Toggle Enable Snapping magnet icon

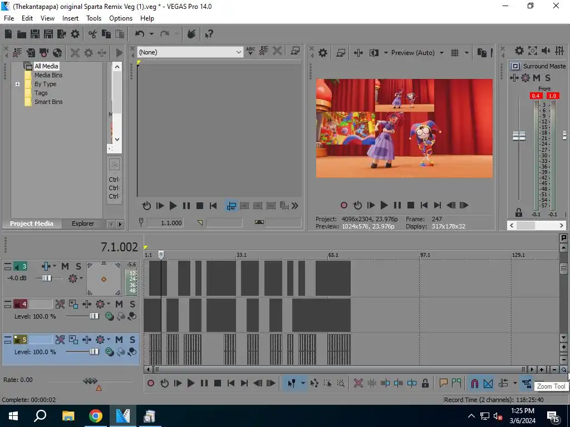tap(474, 383)
